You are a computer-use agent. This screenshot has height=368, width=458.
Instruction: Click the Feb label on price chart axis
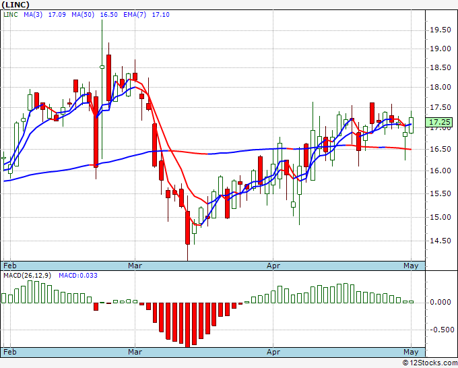click(10, 266)
